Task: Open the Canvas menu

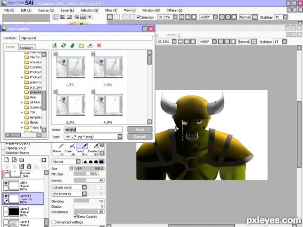Action: (x=46, y=10)
